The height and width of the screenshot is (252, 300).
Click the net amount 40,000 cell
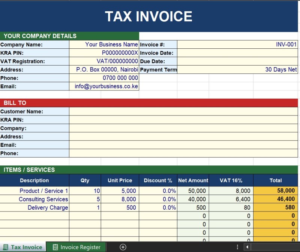coord(193,199)
